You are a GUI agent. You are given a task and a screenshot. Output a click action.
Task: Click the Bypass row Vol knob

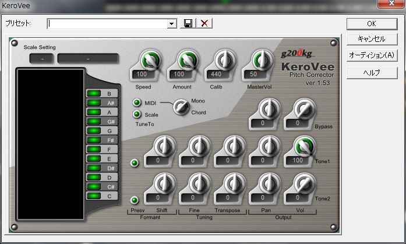[x=305, y=109]
